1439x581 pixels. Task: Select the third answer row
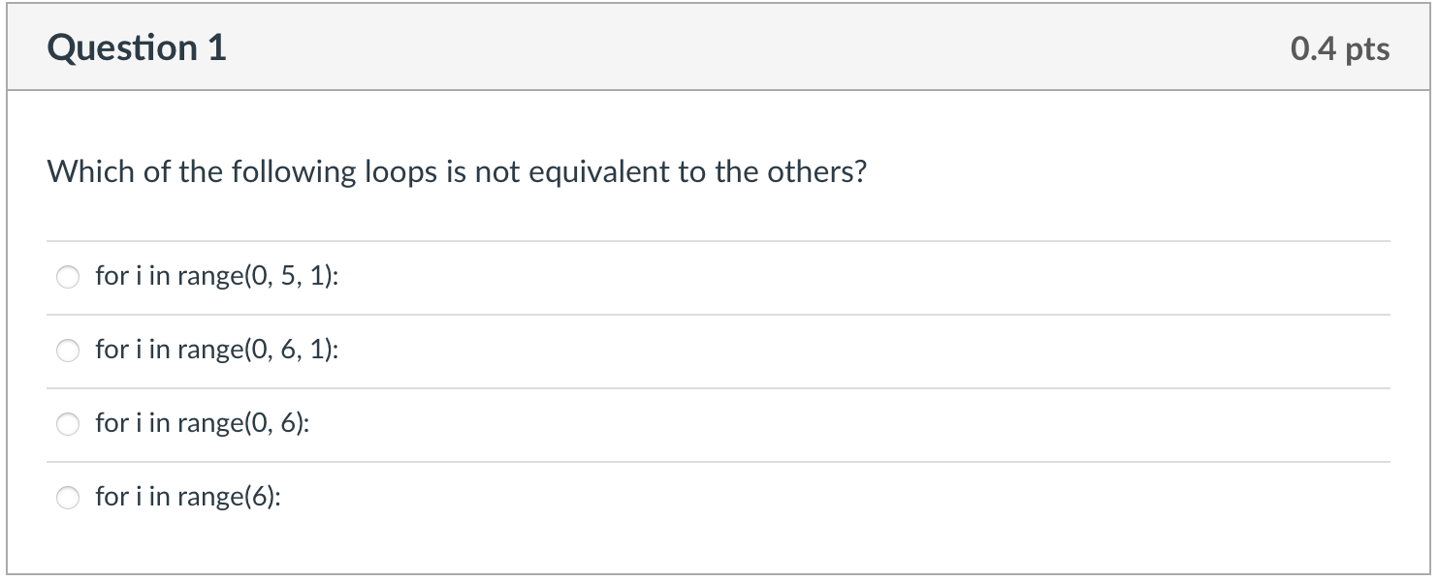pos(388,423)
